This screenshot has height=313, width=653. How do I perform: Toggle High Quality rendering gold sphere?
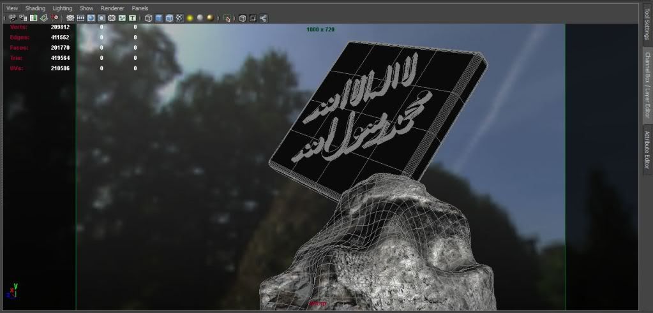pos(210,18)
